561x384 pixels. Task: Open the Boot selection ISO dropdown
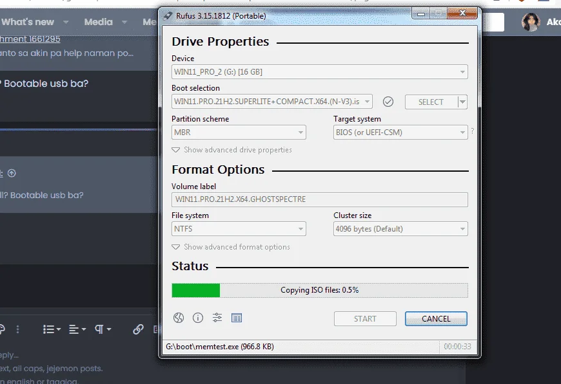click(272, 102)
